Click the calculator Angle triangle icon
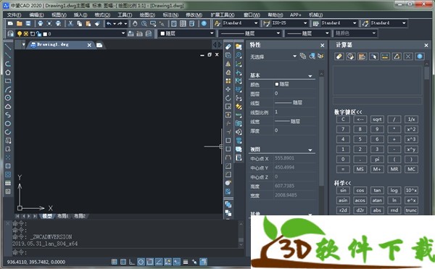This screenshot has width=435, height=269. (x=397, y=57)
